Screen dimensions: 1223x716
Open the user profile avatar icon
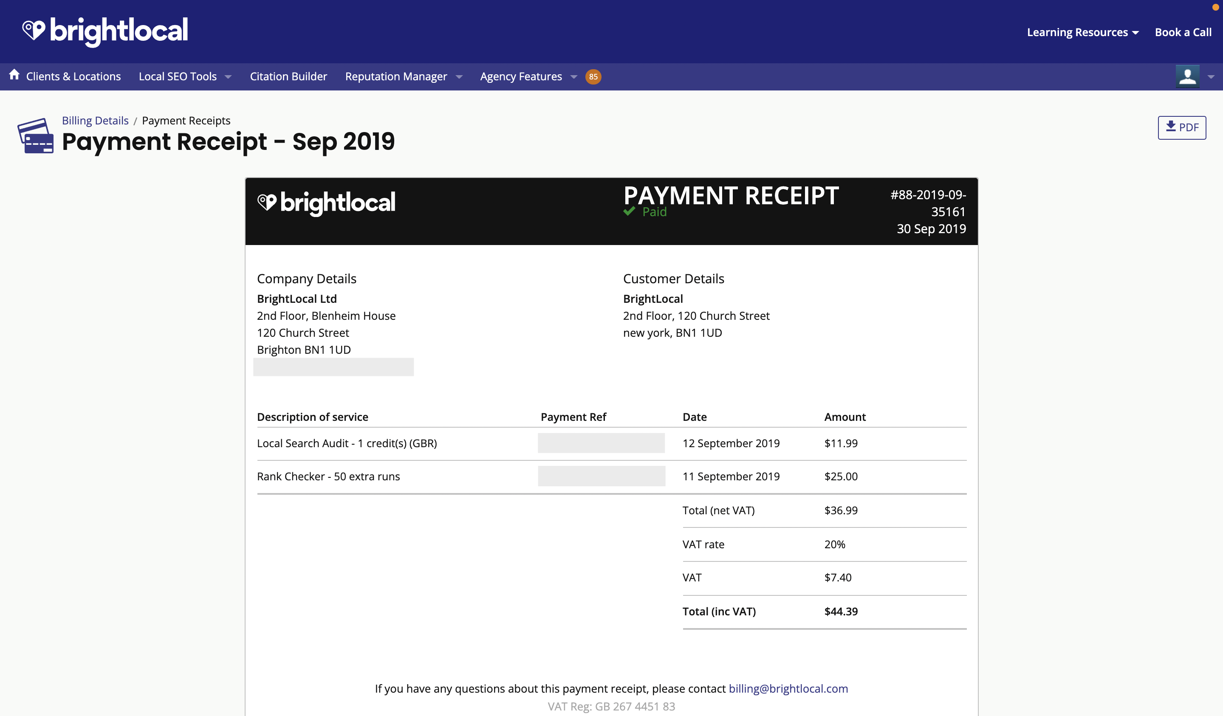pos(1187,76)
